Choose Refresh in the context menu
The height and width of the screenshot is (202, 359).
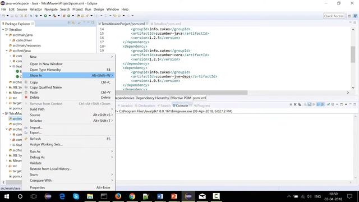pyautogui.click(x=68, y=139)
